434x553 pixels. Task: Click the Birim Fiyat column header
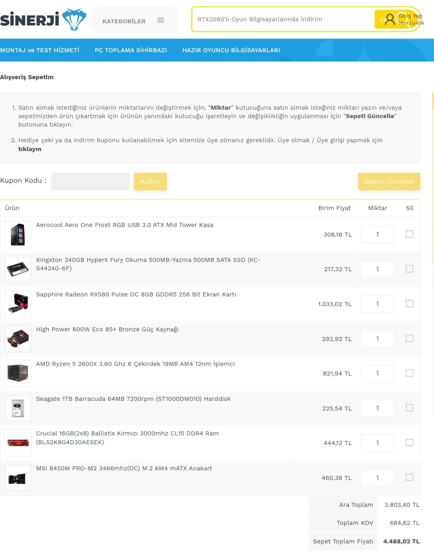[334, 208]
